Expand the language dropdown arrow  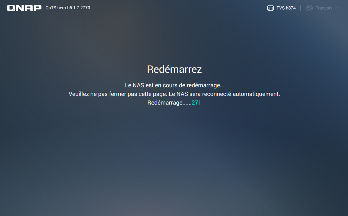[x=338, y=8]
